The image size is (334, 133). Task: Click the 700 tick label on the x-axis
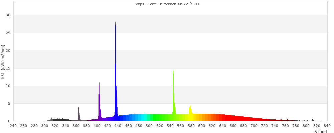tap(254, 126)
